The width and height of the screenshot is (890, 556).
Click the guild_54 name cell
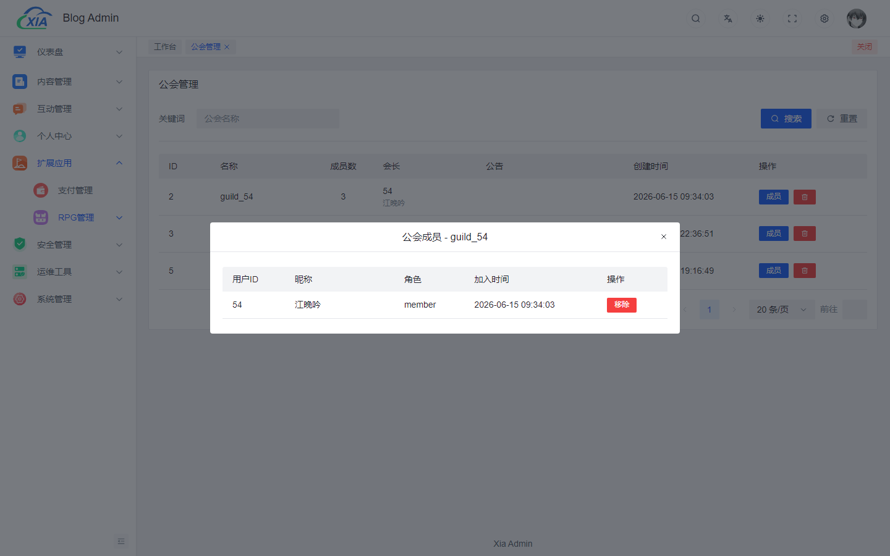[237, 197]
